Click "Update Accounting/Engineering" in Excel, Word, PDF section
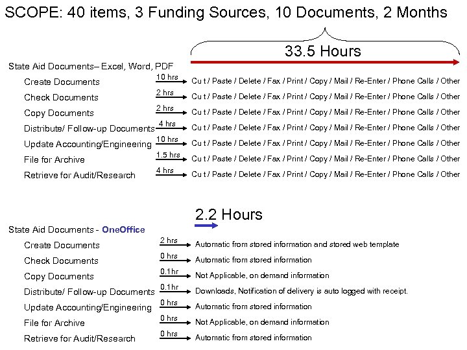 [x=88, y=145]
